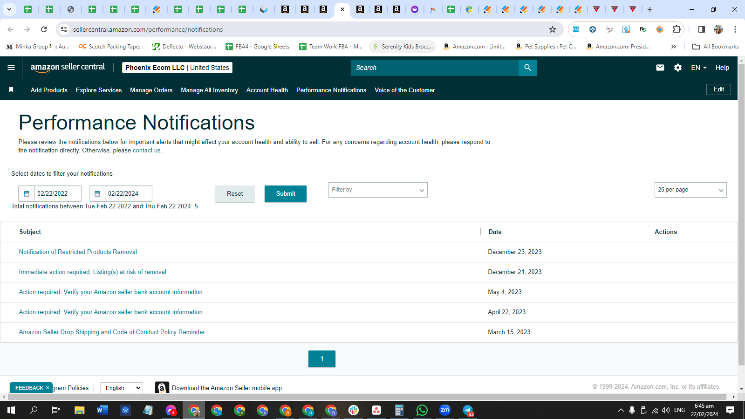
Task: Click the Amazon Seller mobile app icon
Action: (x=162, y=388)
